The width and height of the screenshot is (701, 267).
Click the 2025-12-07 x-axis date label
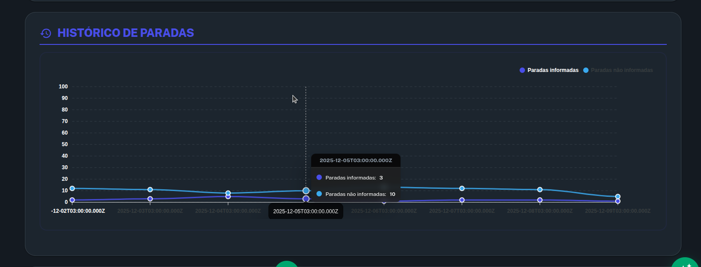[461, 211]
